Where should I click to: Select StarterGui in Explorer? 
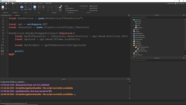pos(138,41)
